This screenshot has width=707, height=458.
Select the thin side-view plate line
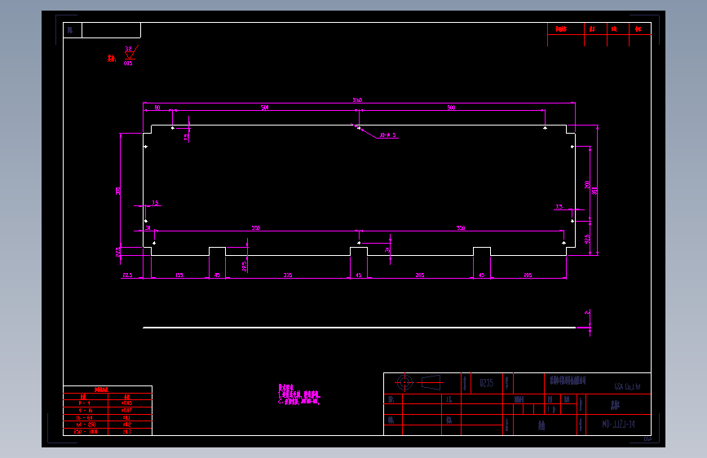point(360,328)
